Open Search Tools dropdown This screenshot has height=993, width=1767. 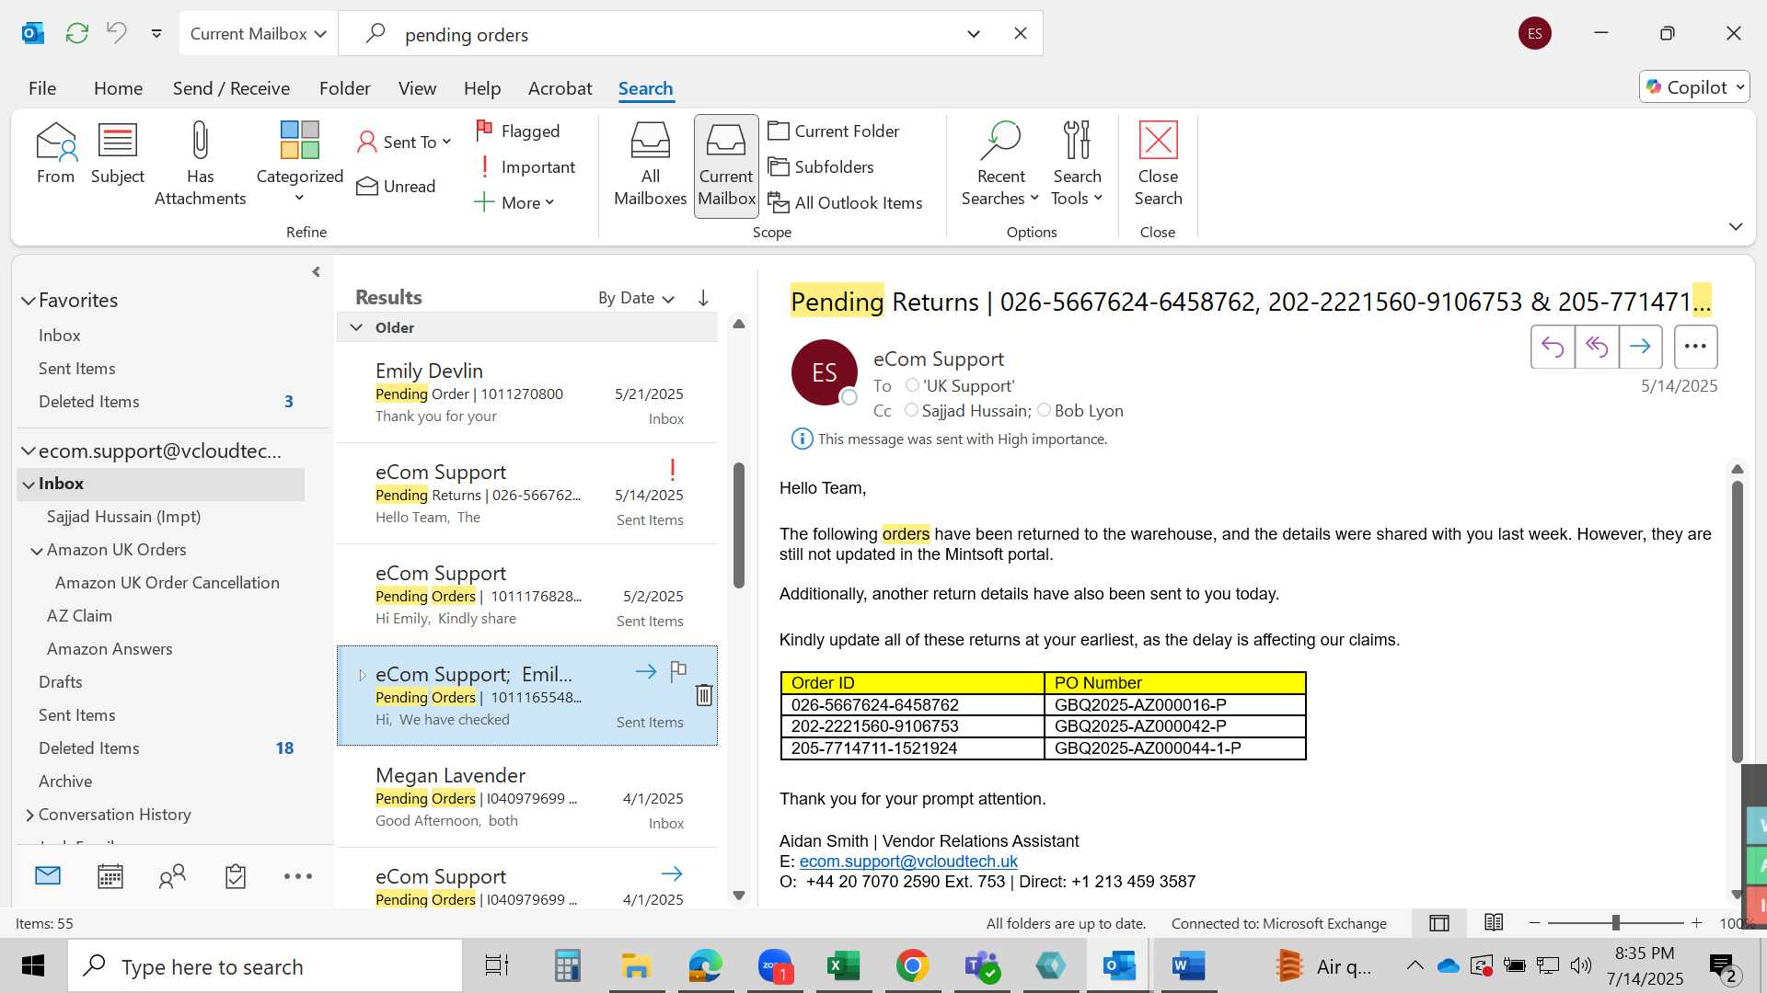coord(1077,164)
